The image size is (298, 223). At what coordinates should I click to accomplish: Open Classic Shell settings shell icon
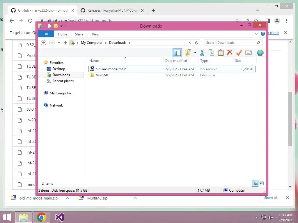(x=260, y=53)
